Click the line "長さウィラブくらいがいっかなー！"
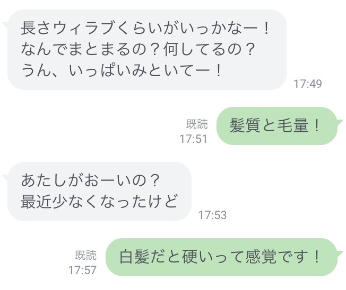The image size is (346, 290). coord(146,28)
